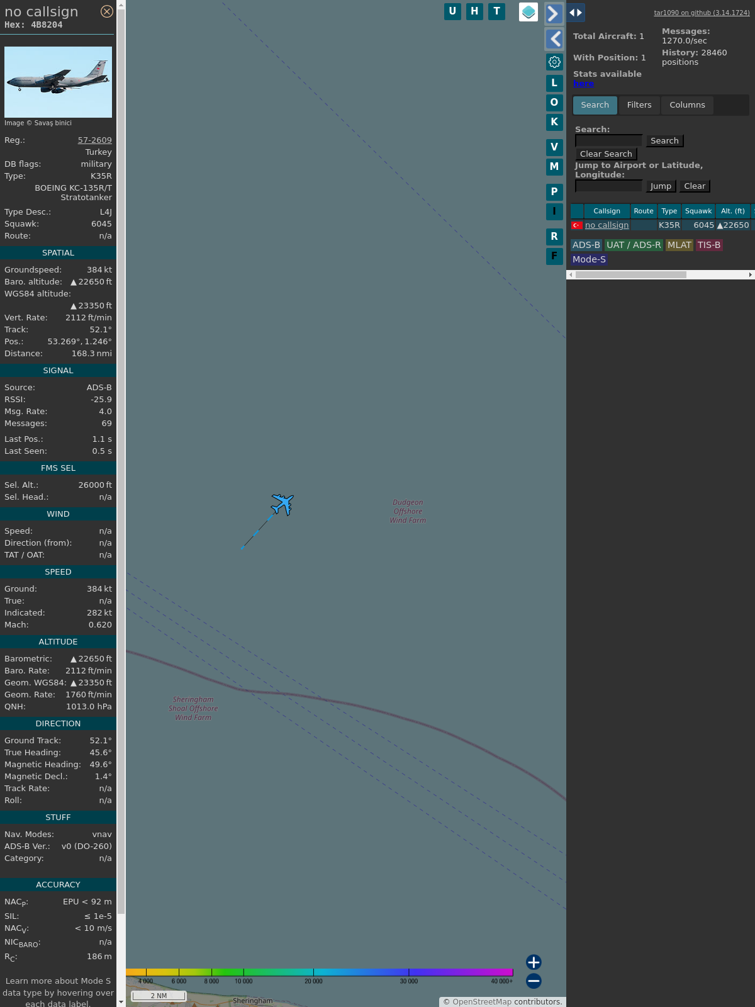
Task: Open the settings gear on map
Action: pyautogui.click(x=554, y=62)
